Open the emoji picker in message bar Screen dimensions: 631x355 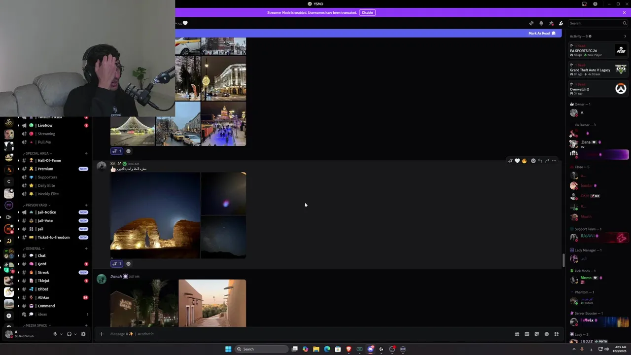pyautogui.click(x=546, y=334)
